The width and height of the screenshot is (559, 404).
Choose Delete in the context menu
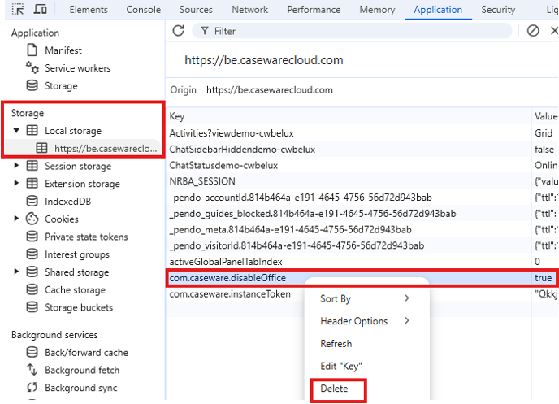tap(334, 389)
